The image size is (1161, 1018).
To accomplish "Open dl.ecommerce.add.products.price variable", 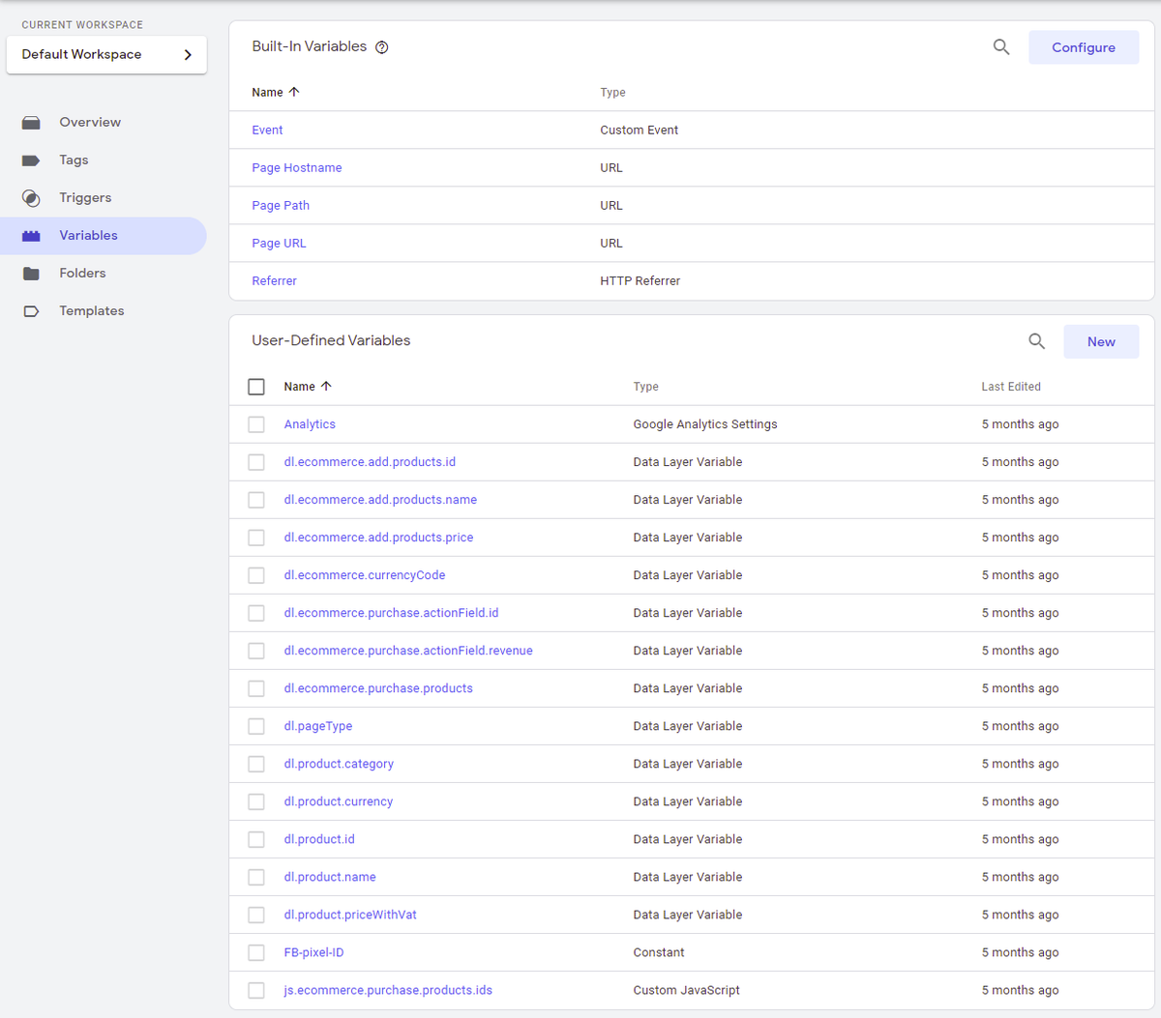I will pyautogui.click(x=378, y=538).
